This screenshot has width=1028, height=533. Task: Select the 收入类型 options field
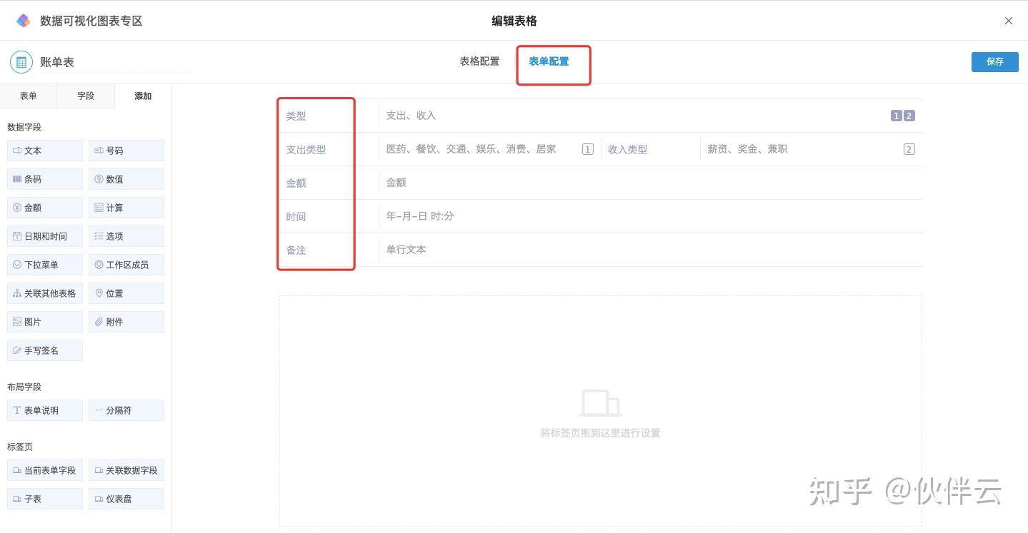(x=762, y=149)
